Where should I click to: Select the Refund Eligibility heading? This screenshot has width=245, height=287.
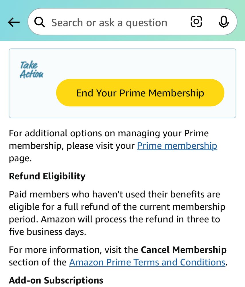click(x=47, y=176)
